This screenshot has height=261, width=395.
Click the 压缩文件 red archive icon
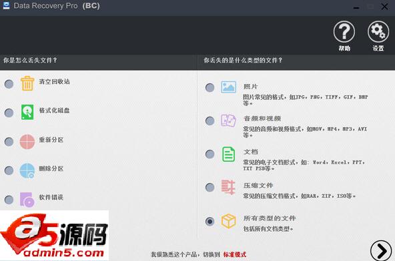pos(228,187)
